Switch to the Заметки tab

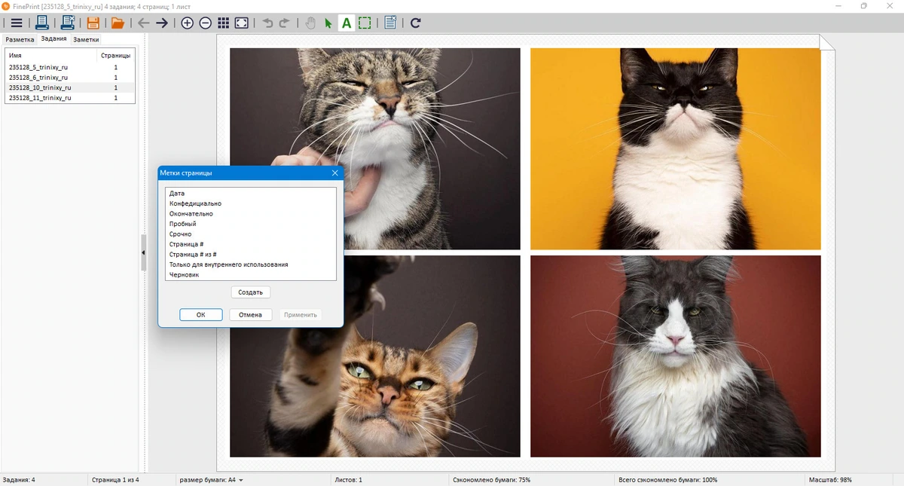point(86,39)
